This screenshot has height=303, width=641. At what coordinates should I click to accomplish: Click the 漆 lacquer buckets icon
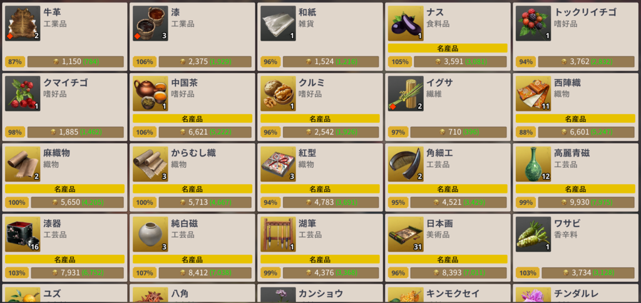tap(150, 23)
